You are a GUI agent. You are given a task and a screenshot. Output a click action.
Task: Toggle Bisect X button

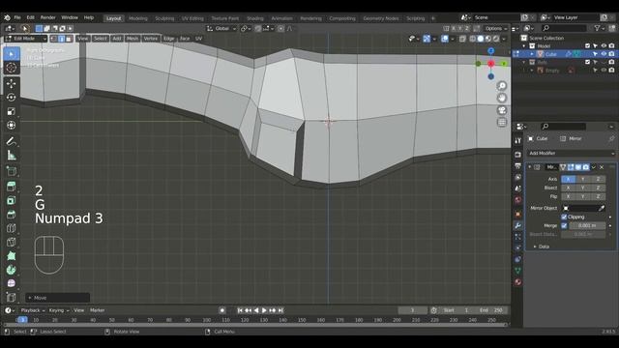[568, 188]
